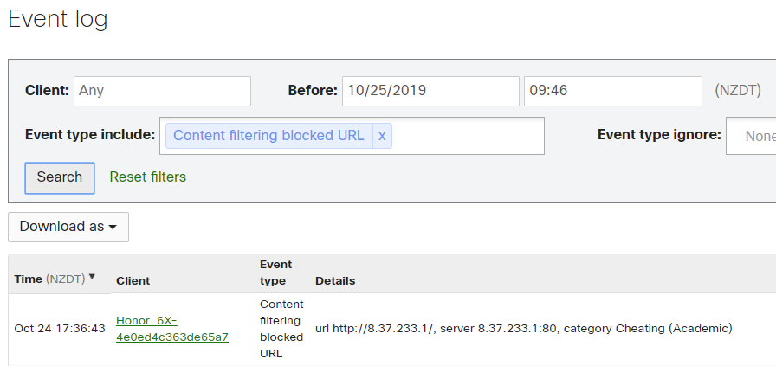
Task: Click the Event log page heading
Action: (x=58, y=19)
